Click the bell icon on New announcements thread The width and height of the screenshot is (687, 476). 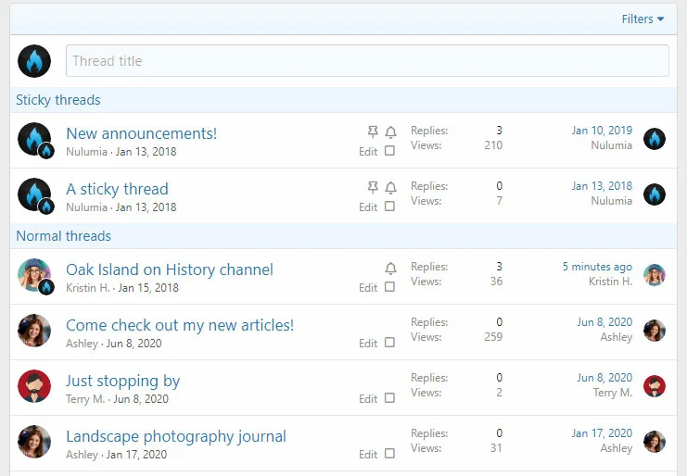[390, 132]
